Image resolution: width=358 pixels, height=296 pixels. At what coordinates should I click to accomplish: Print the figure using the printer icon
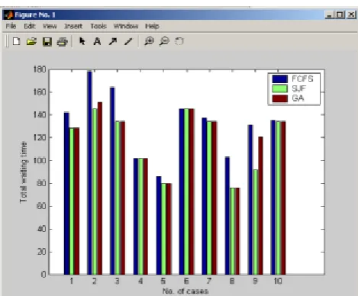coord(62,41)
